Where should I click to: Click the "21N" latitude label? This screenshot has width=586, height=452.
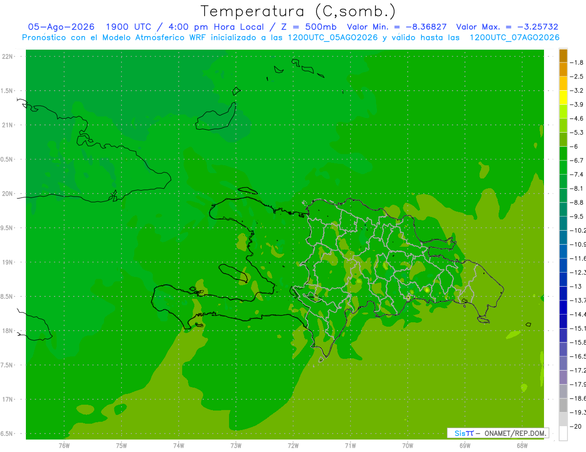click(8, 125)
